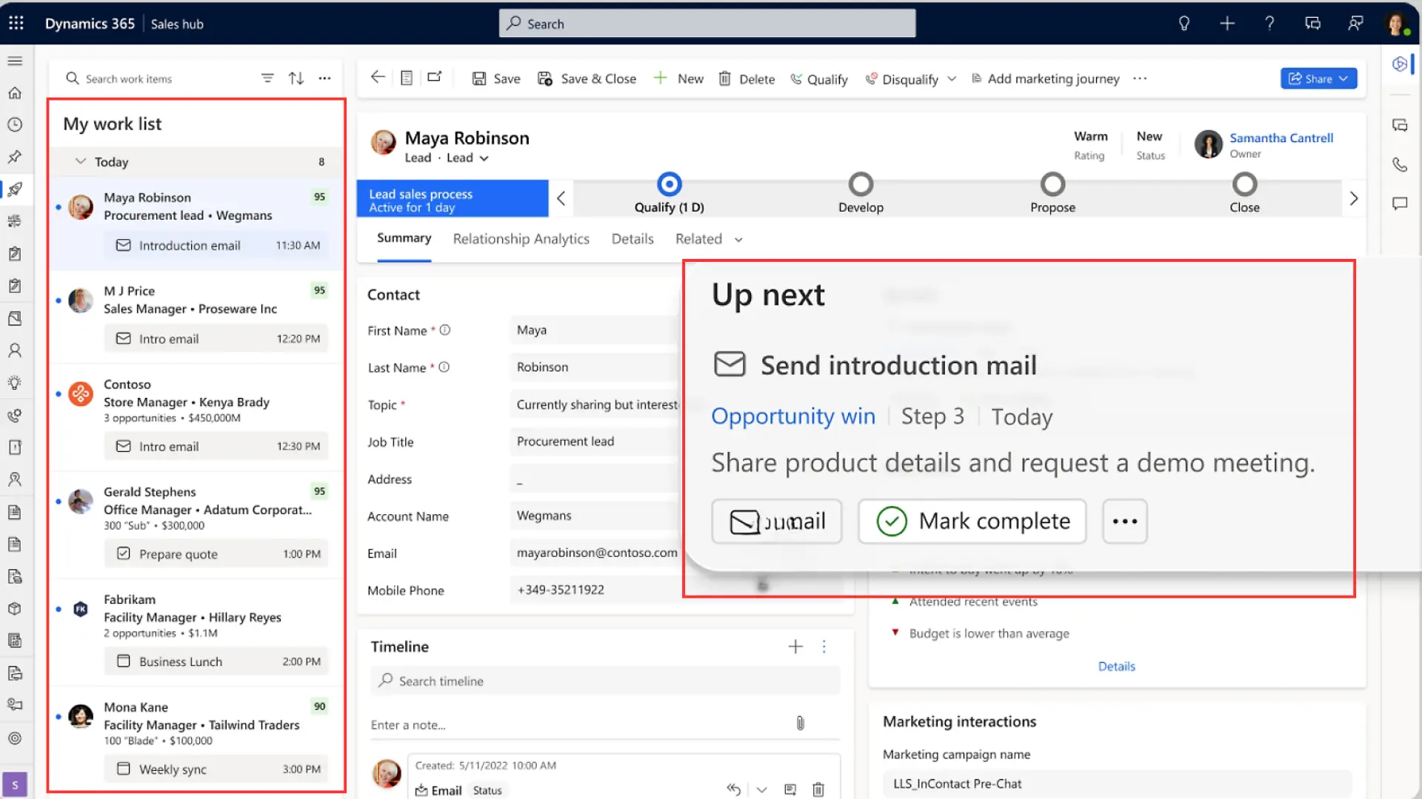Image resolution: width=1422 pixels, height=799 pixels.
Task: Click the back arrow in command bar
Action: pos(378,77)
